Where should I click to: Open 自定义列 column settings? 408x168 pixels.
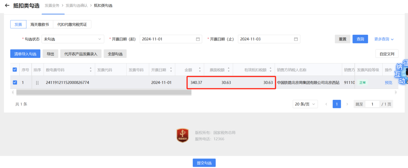coord(387,54)
